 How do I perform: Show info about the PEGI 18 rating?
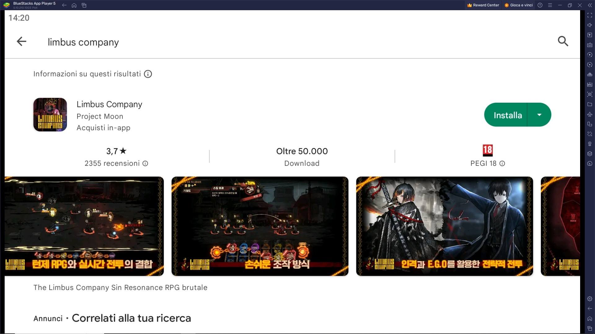tap(502, 163)
